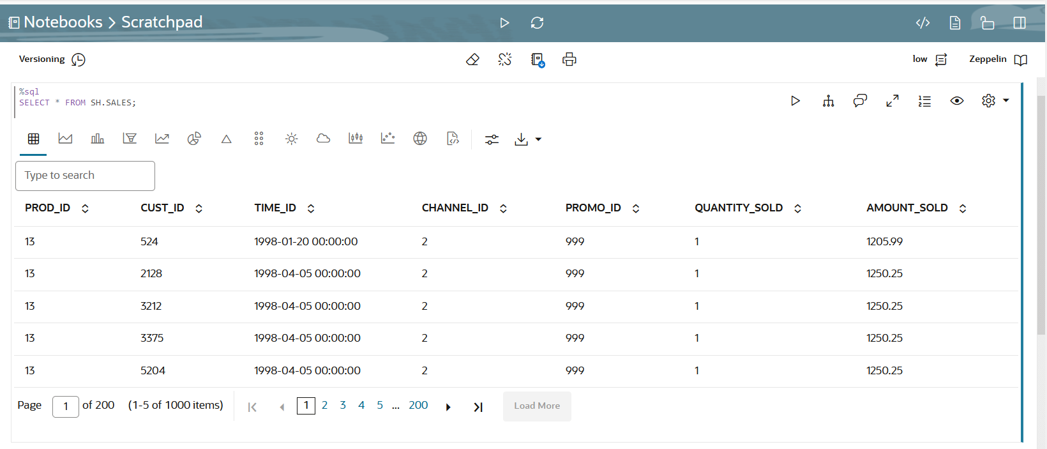Click the download results icon

click(x=521, y=139)
